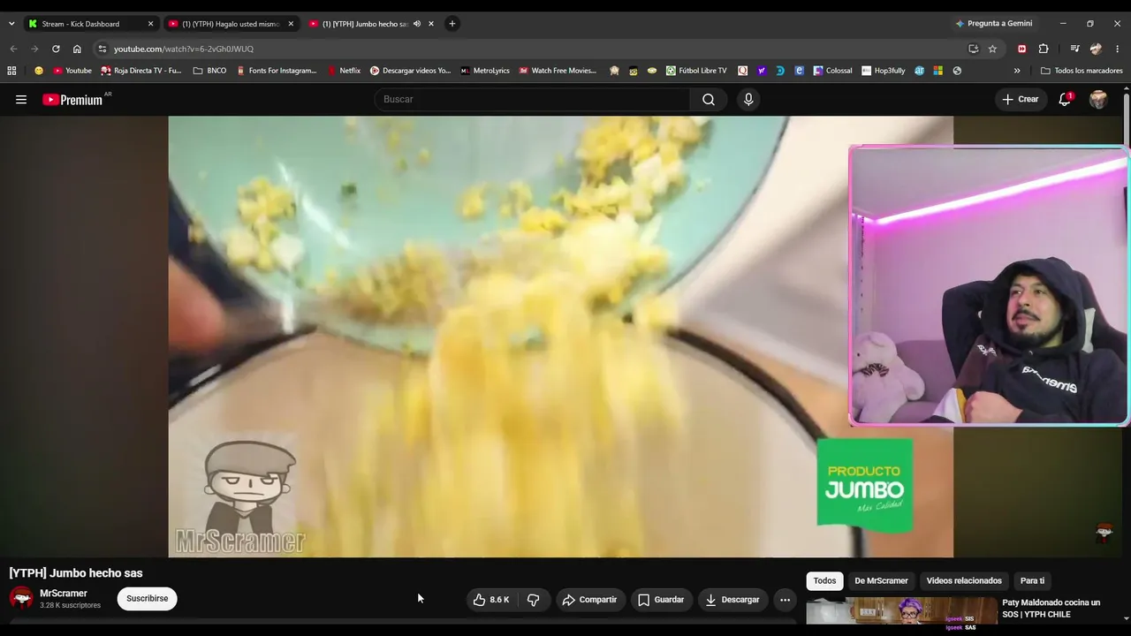Open the YouTube account avatar menu
This screenshot has width=1131, height=636.
(x=1098, y=100)
